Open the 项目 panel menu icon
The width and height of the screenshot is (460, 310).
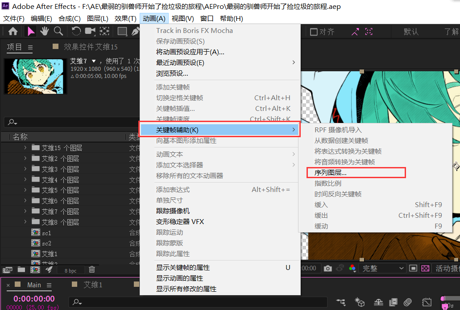tap(30, 47)
